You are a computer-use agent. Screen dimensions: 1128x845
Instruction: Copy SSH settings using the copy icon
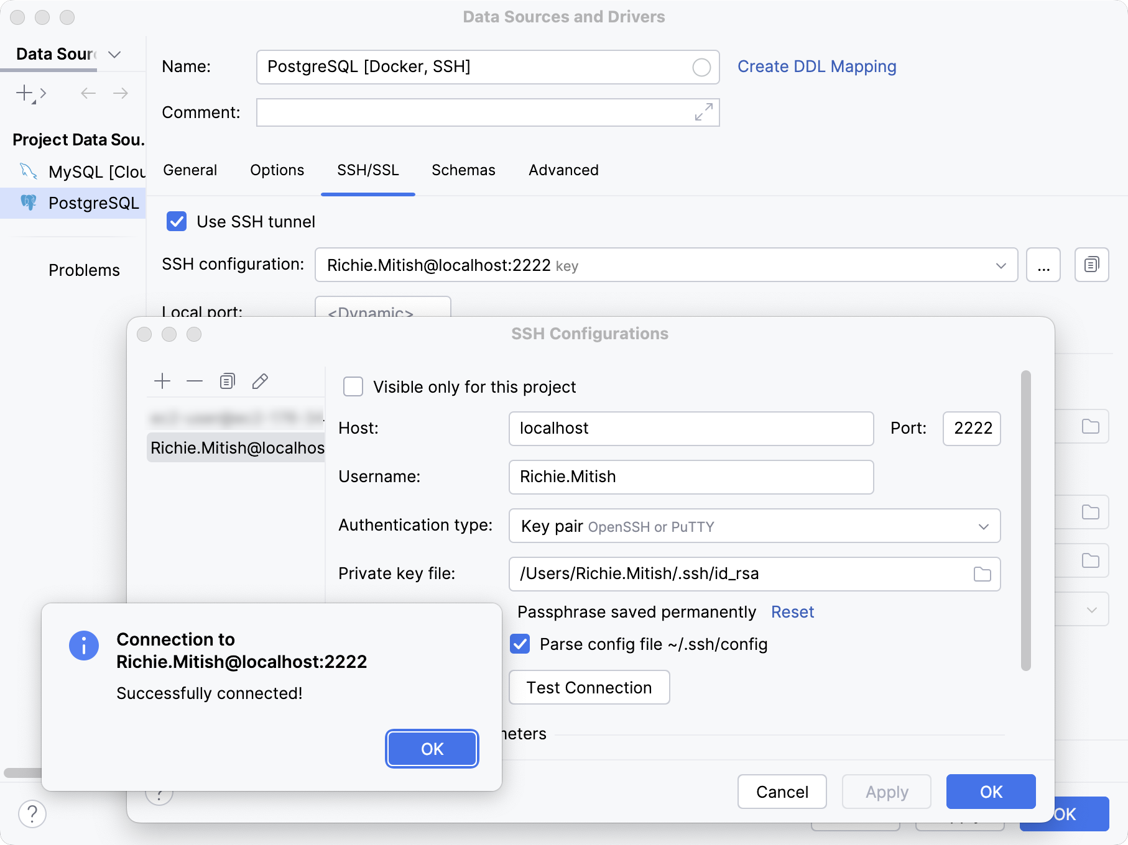coord(1091,265)
